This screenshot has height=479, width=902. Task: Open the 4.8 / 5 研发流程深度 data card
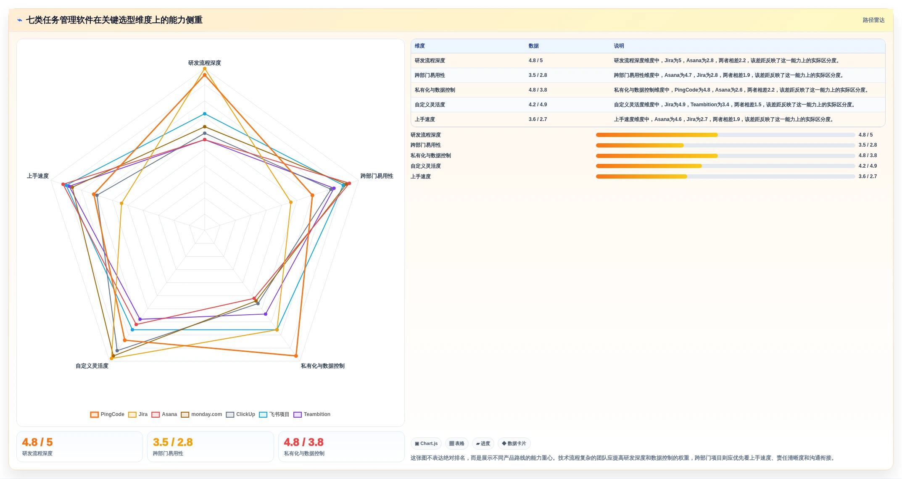[x=79, y=447]
